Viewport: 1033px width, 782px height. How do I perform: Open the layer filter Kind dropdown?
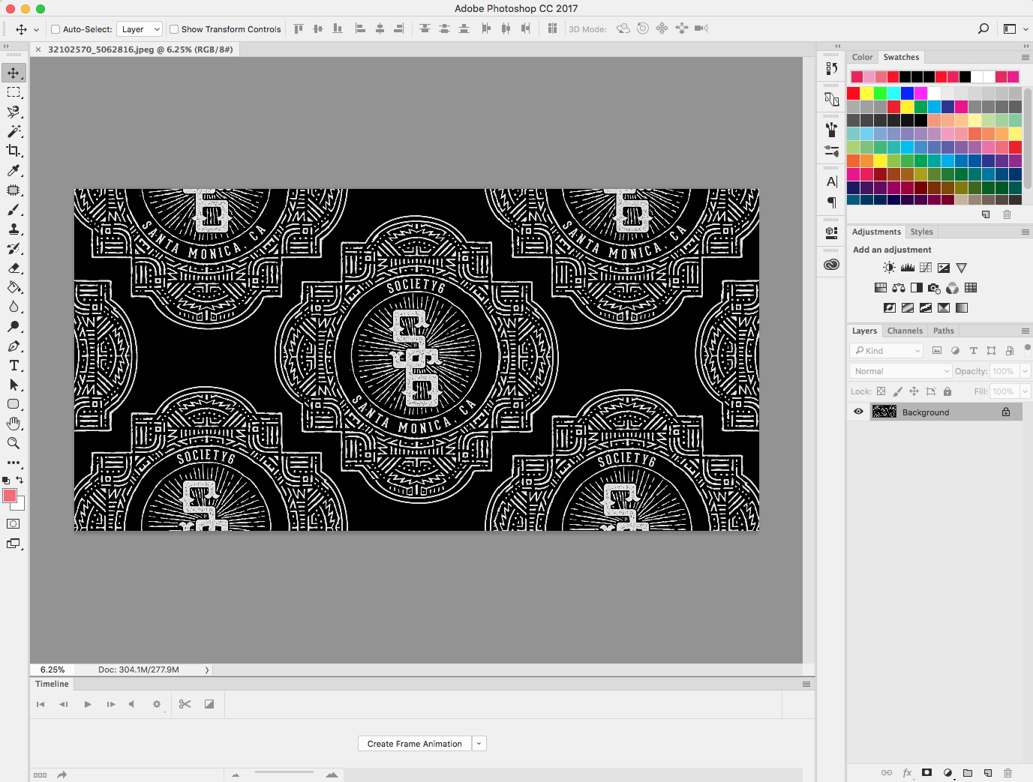(x=887, y=351)
